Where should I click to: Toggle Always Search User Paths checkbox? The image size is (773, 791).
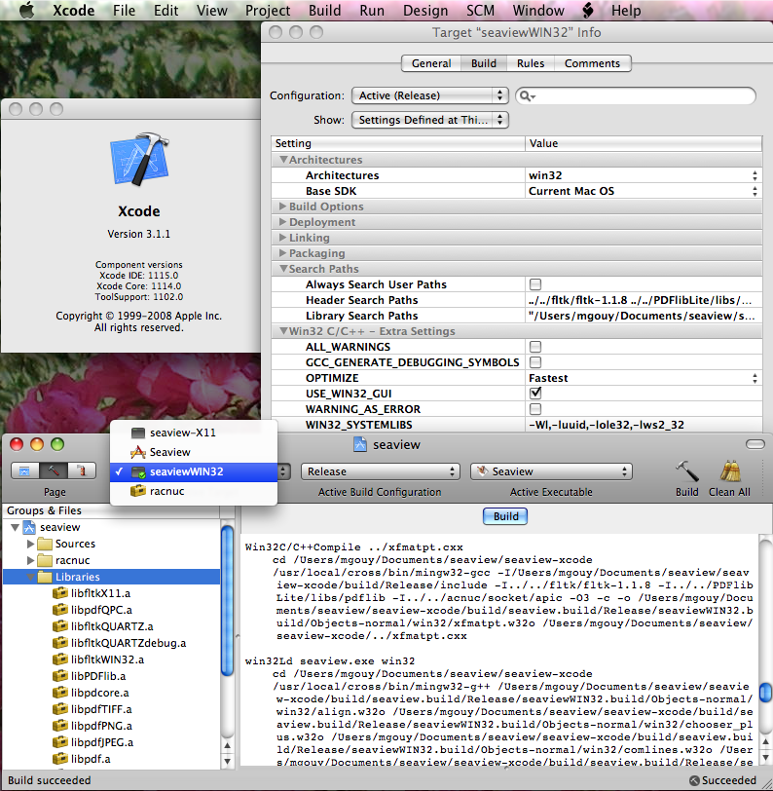pyautogui.click(x=534, y=284)
